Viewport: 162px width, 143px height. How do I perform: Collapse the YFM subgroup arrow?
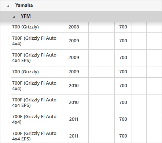tap(14, 17)
